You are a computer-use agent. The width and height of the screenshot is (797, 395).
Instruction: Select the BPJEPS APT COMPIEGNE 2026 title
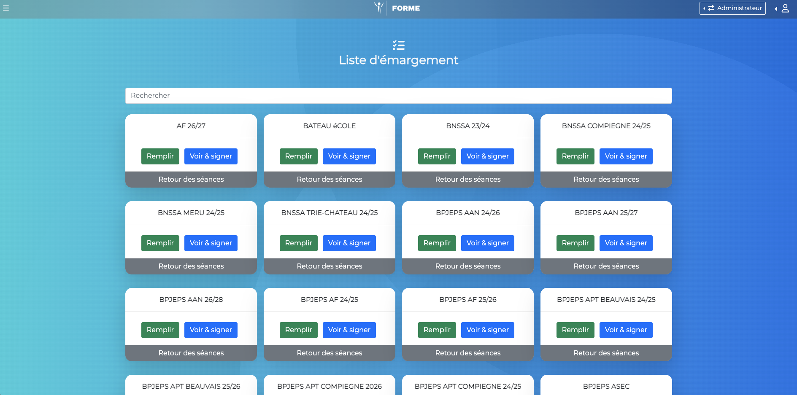tap(330, 387)
